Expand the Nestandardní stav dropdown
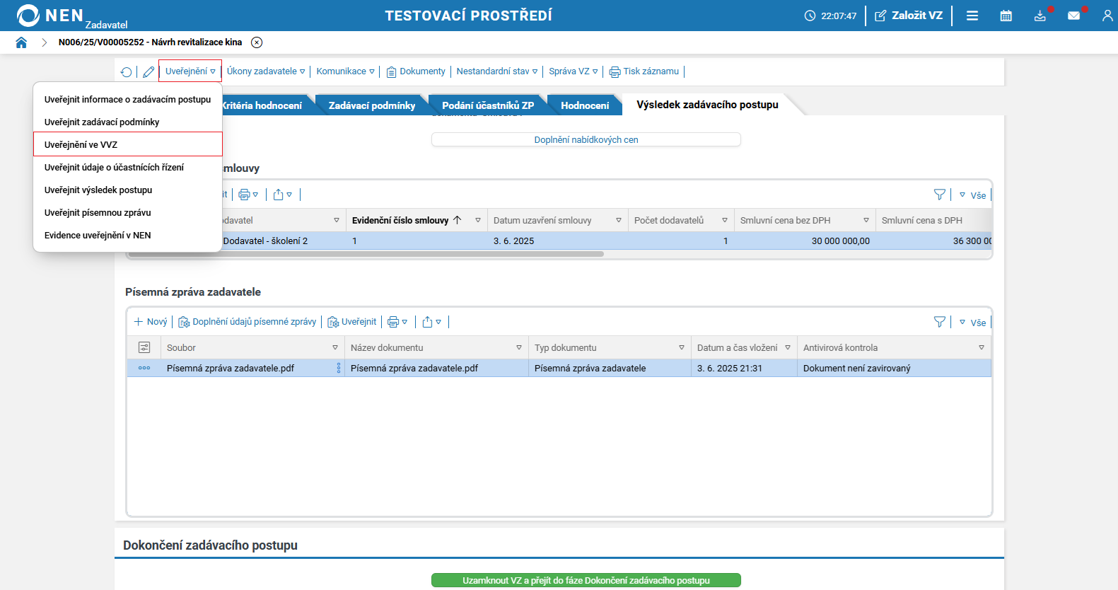This screenshot has height=590, width=1118. pos(496,71)
